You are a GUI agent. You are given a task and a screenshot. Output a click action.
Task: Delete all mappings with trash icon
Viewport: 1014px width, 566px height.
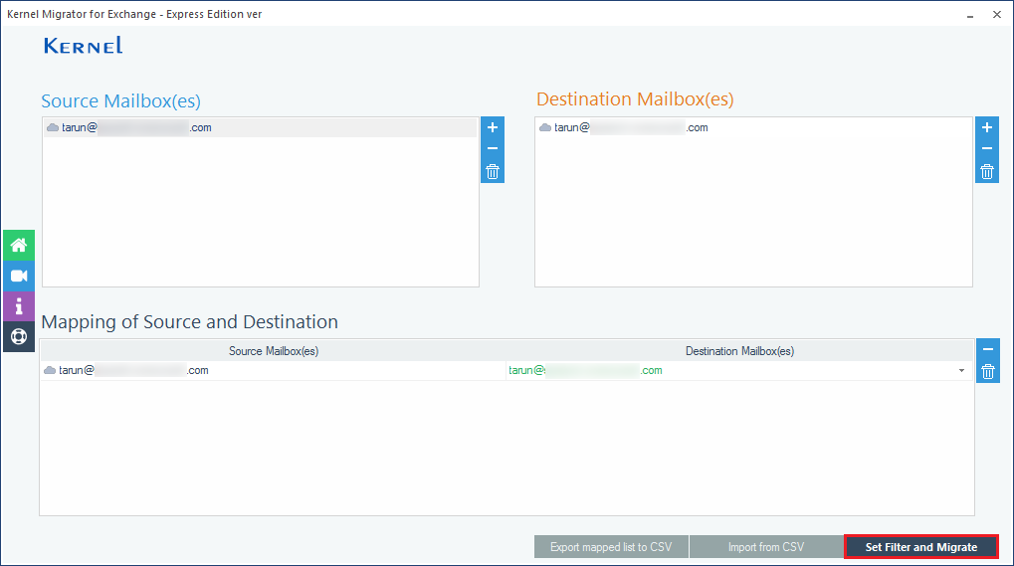987,371
